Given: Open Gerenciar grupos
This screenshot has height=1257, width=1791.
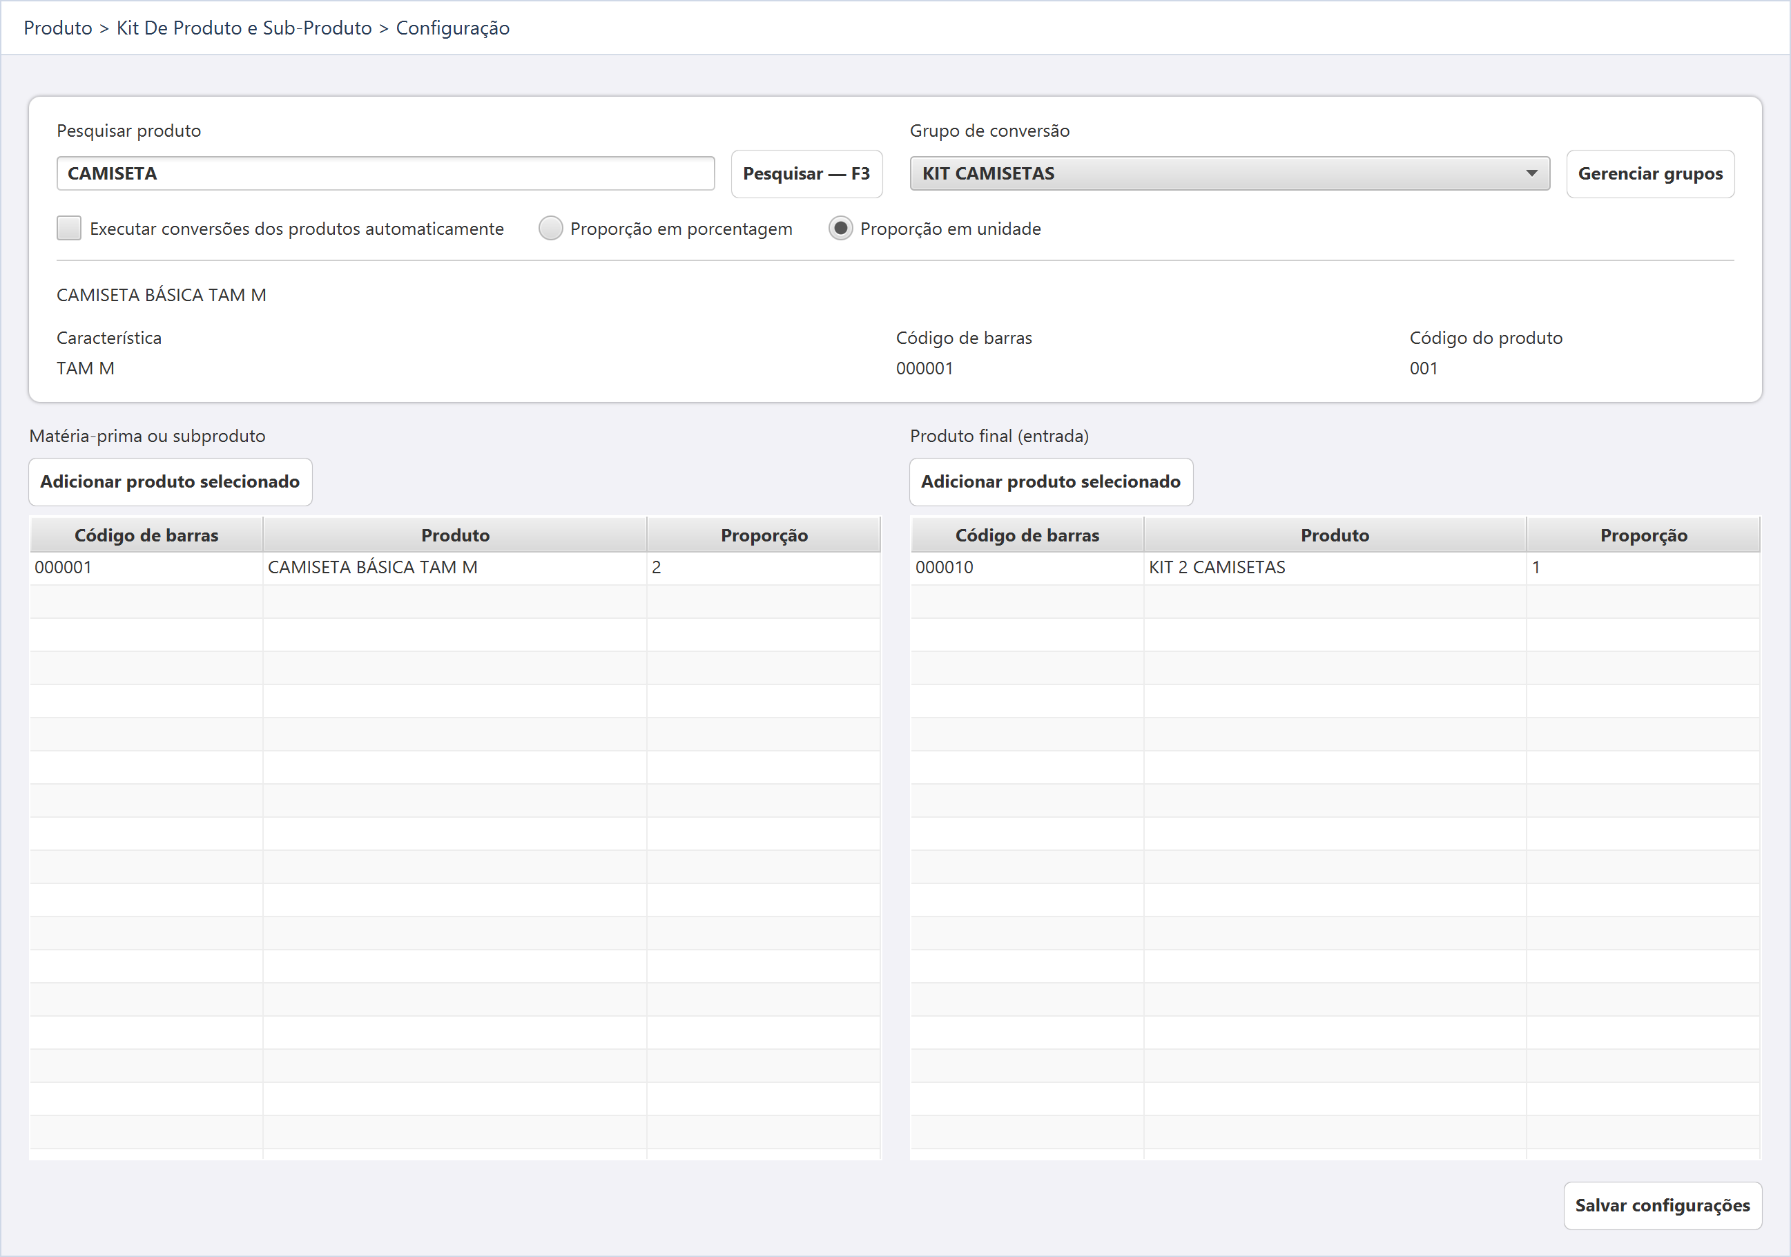Looking at the screenshot, I should (x=1650, y=174).
